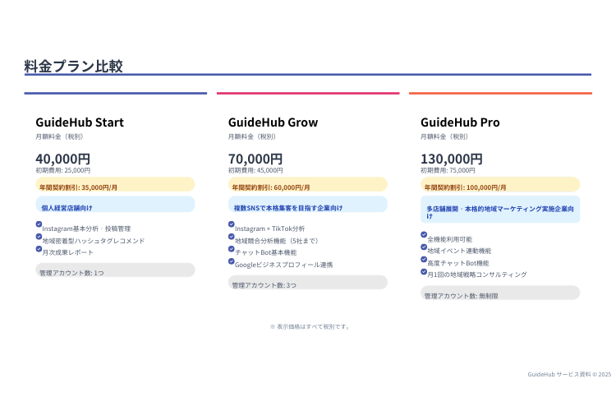Viewport: 616px width, 411px height.
Task: Click the check icon for Googleビジネスプロフィール連携
Action: tap(232, 261)
